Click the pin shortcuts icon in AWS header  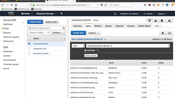click(x=62, y=14)
